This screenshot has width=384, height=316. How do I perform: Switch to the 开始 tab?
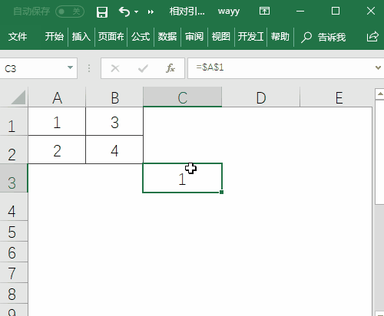55,37
